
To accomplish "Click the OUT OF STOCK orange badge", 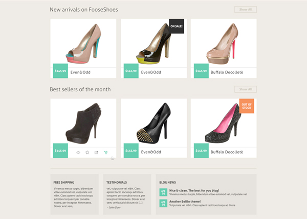I will pyautogui.click(x=247, y=106).
